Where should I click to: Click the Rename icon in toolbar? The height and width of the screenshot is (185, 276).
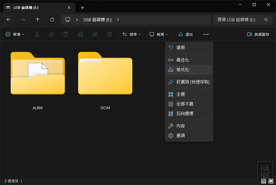[80, 34]
